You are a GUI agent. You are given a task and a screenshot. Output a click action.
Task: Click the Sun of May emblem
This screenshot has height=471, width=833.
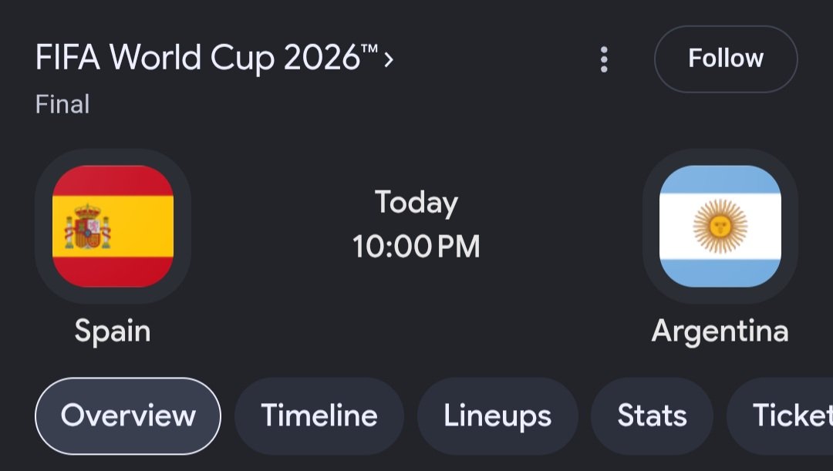pos(720,226)
